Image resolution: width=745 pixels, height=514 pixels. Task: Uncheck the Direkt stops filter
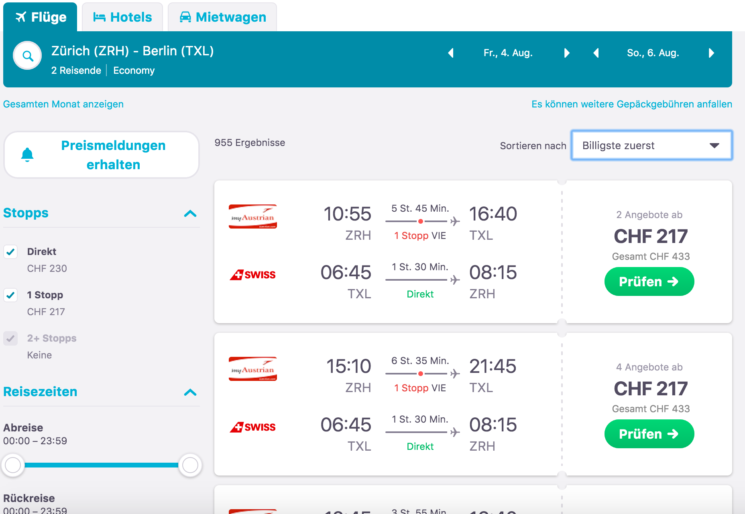(x=10, y=252)
